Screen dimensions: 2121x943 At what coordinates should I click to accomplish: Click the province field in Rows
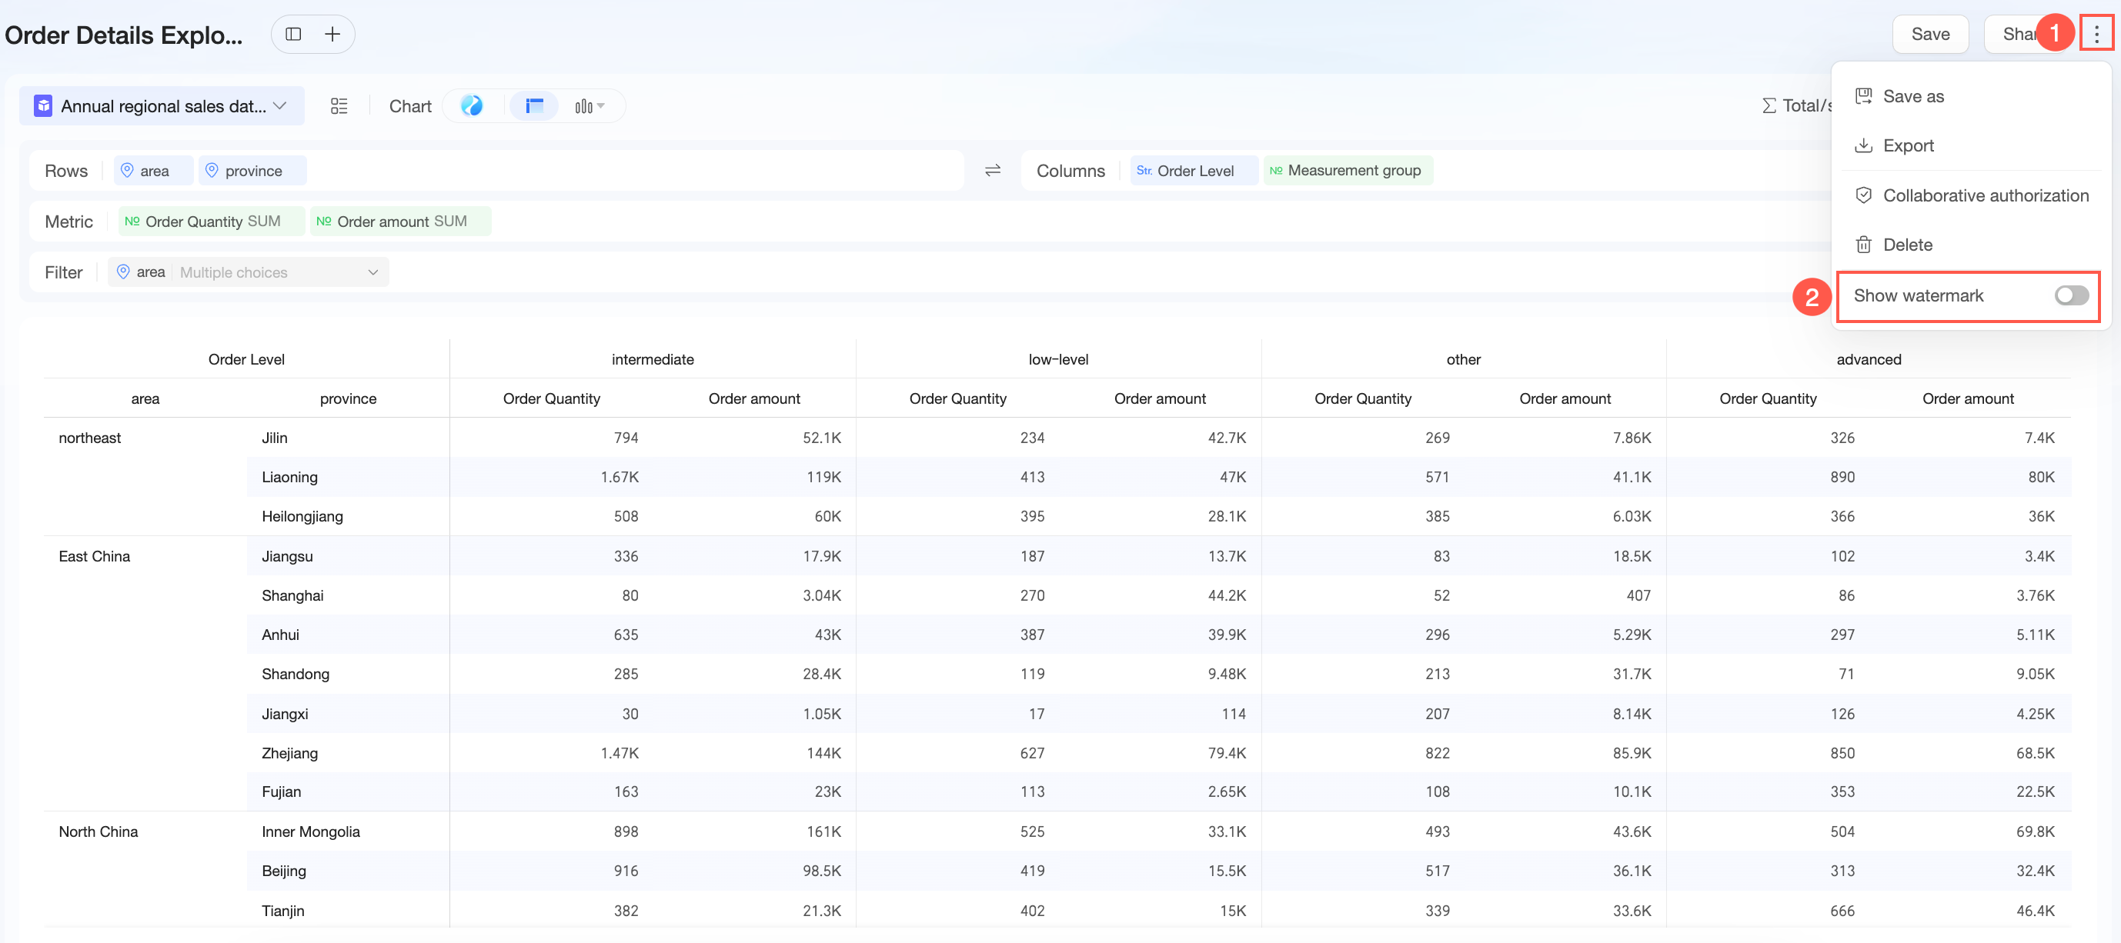pos(252,172)
